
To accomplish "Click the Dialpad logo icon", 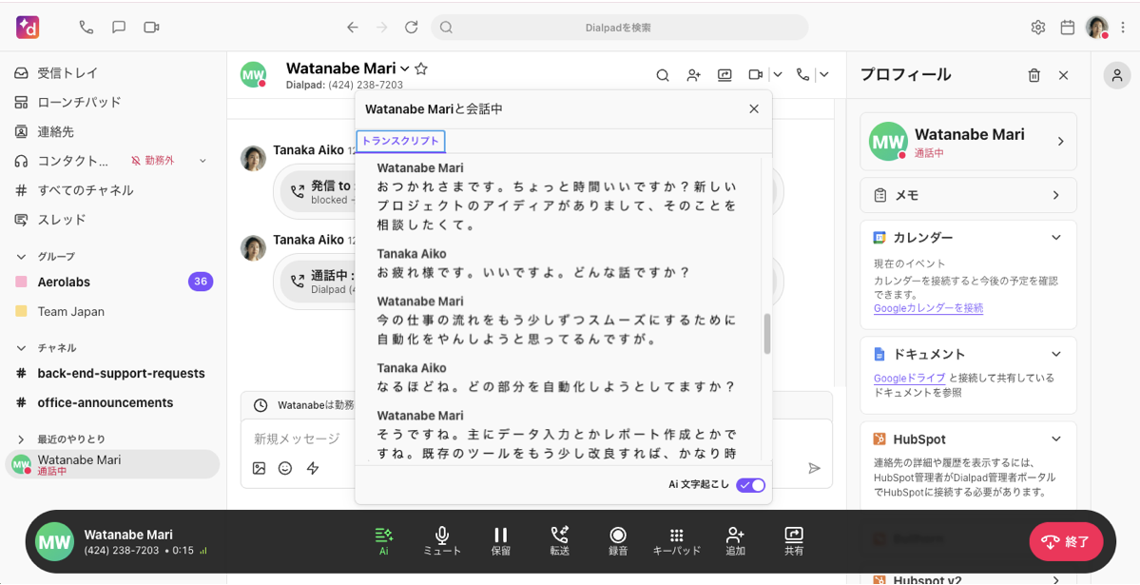I will pyautogui.click(x=28, y=28).
